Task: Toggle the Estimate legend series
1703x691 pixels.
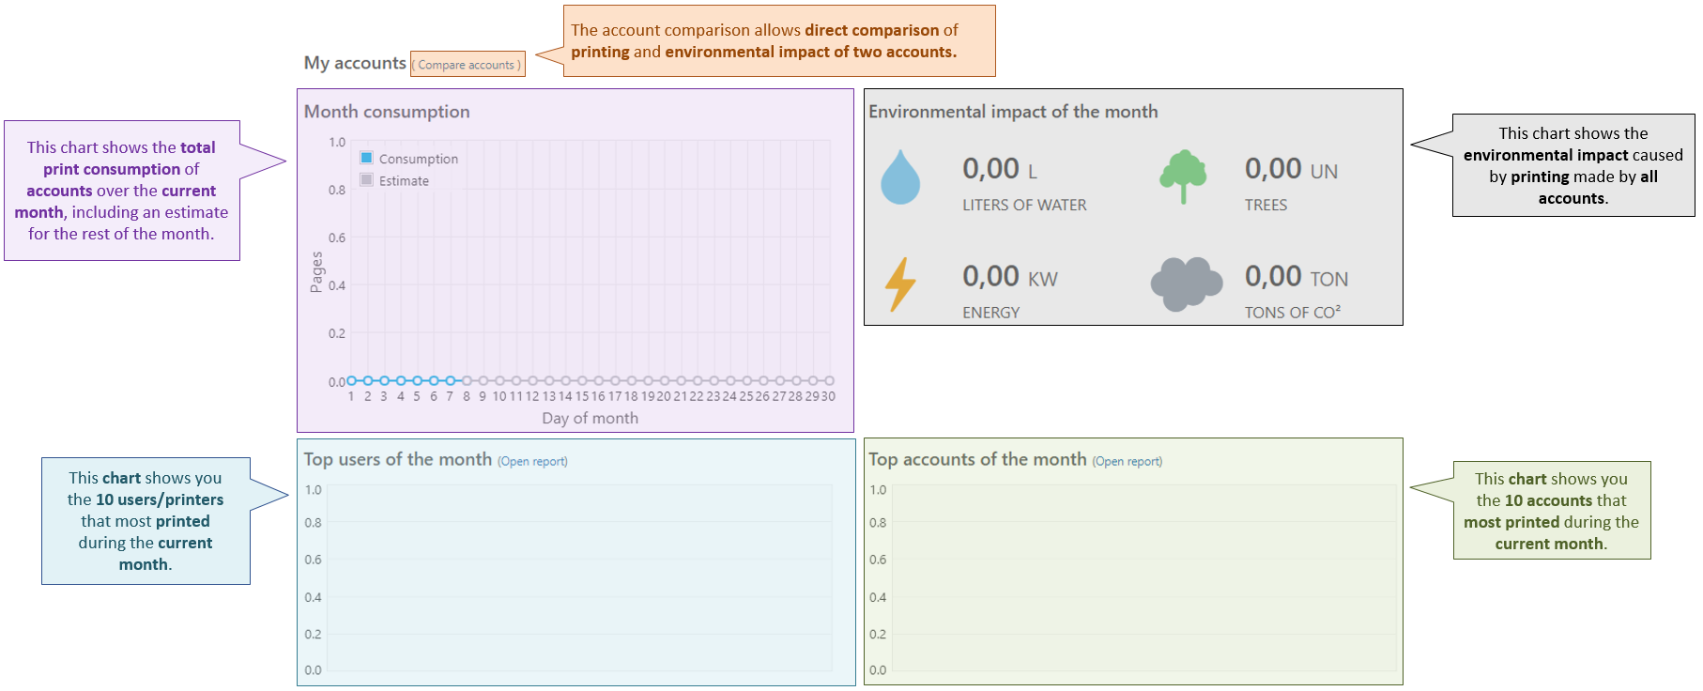Action: [394, 180]
